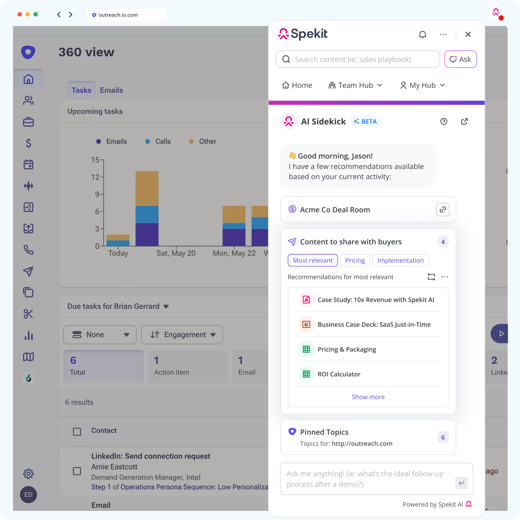
Task: Open the upload box icon in sidebar
Action: pyautogui.click(x=28, y=229)
